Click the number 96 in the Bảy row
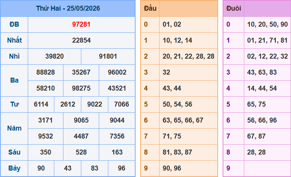 point(122,168)
